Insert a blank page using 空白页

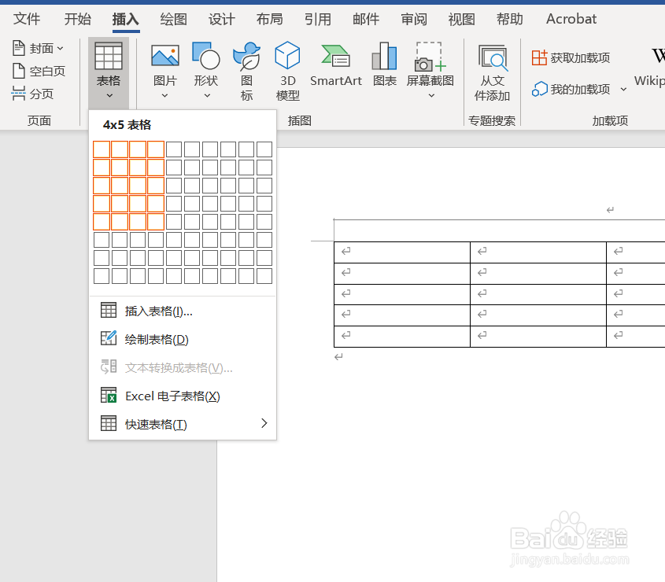[39, 71]
